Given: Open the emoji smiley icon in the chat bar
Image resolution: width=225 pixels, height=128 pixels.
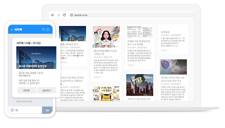Looking at the screenshot, I should 12,110.
